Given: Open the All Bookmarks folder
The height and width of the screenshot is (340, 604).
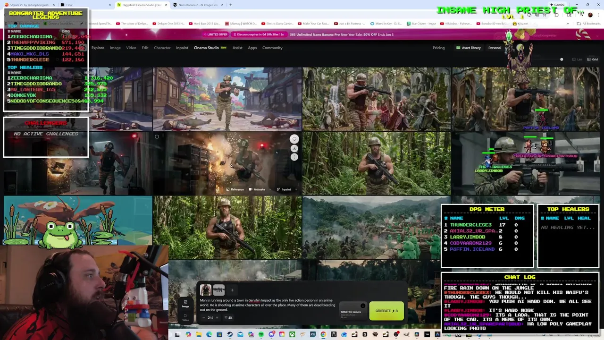Looking at the screenshot, I should (589, 23).
